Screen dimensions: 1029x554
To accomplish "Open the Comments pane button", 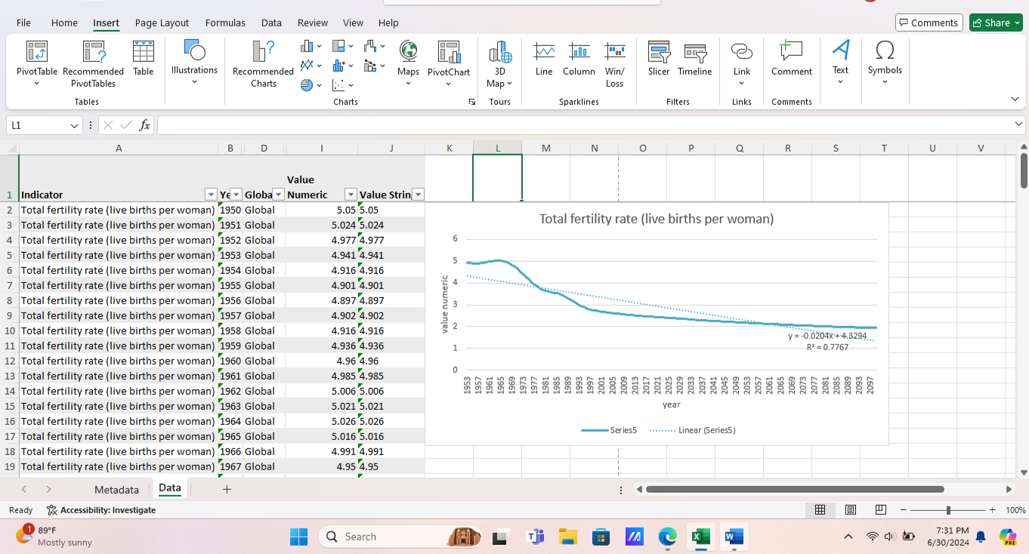I will (929, 23).
